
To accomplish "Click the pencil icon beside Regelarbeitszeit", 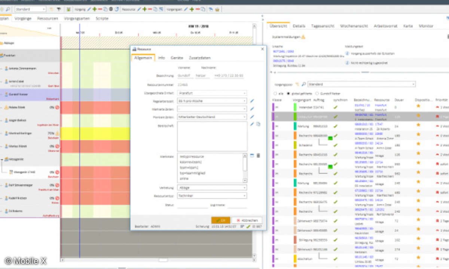I will tap(252, 101).
